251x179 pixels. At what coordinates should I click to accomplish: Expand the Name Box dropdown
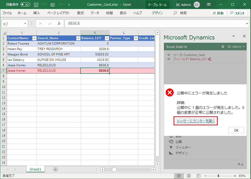click(25, 24)
